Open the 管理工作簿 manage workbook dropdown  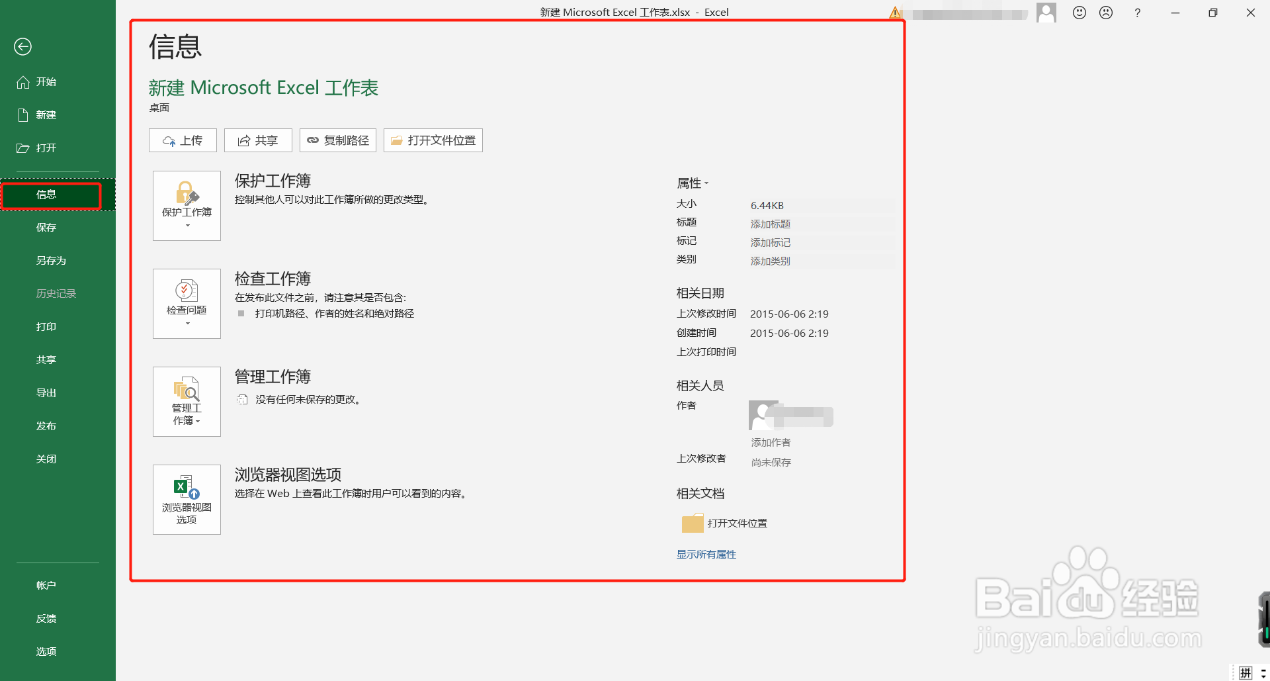click(187, 402)
